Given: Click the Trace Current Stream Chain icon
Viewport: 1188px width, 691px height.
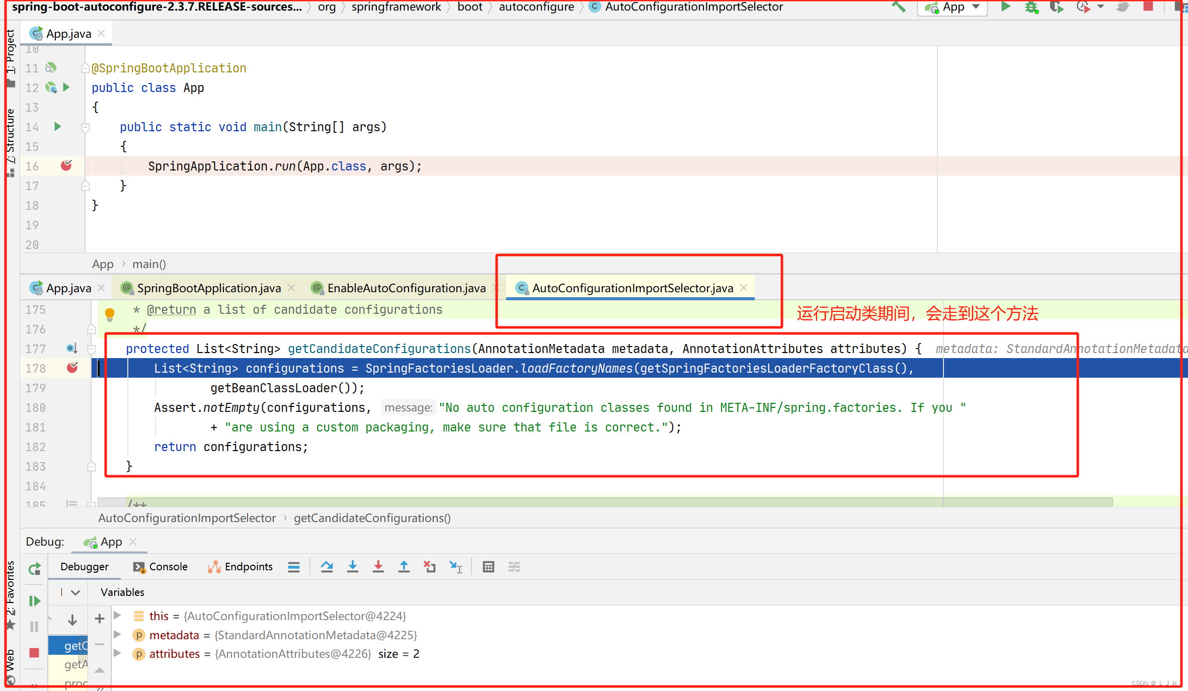Looking at the screenshot, I should (514, 567).
